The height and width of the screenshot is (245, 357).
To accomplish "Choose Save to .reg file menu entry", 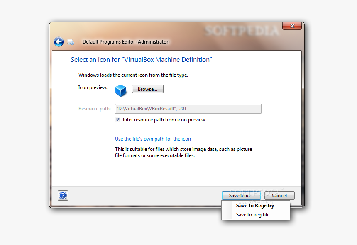I will click(255, 215).
